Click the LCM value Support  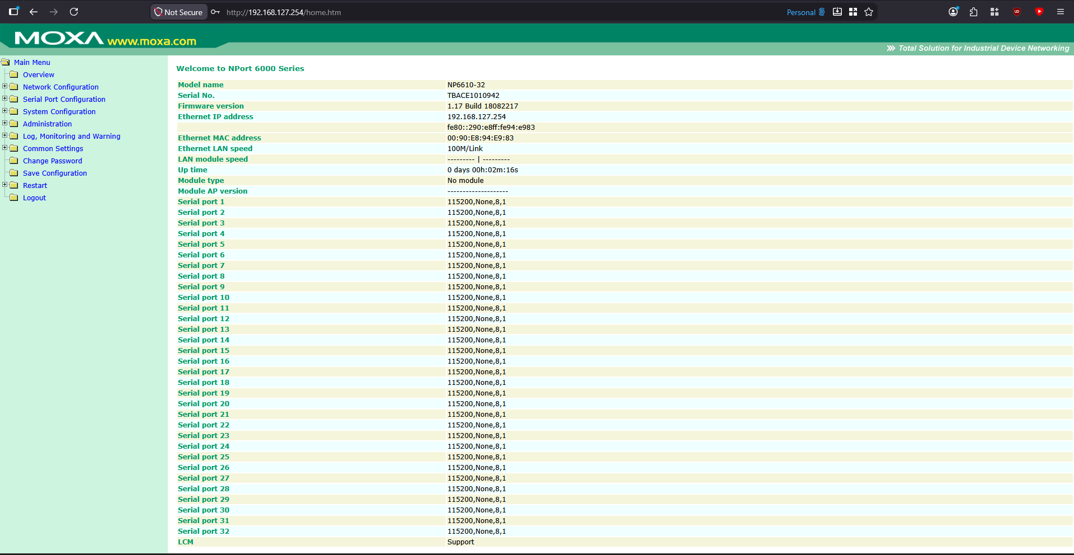[x=460, y=542]
